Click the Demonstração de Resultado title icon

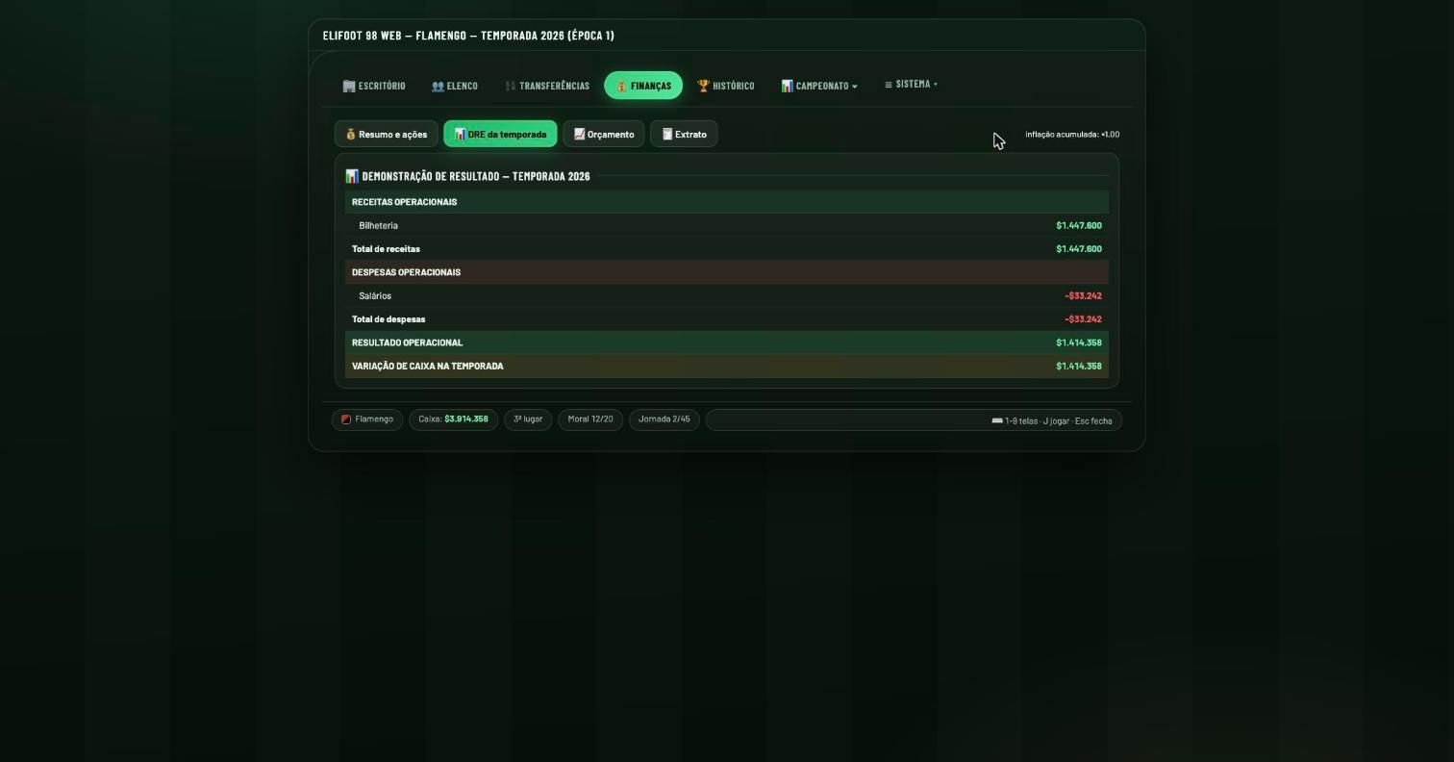[352, 176]
